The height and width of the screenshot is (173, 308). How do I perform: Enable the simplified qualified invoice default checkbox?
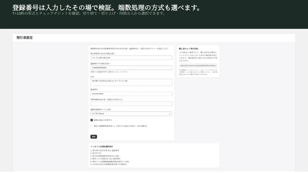point(92,126)
